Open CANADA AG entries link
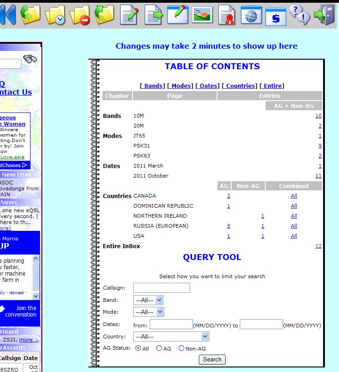339x372 pixels. coord(228,196)
